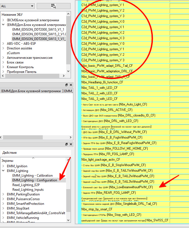The height and width of the screenshot is (228, 189).
Task: Open the ALL filter dropdown
Action: [x=17, y=6]
